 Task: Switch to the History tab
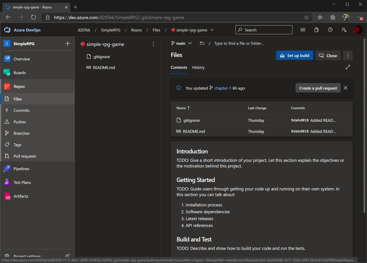(x=198, y=67)
